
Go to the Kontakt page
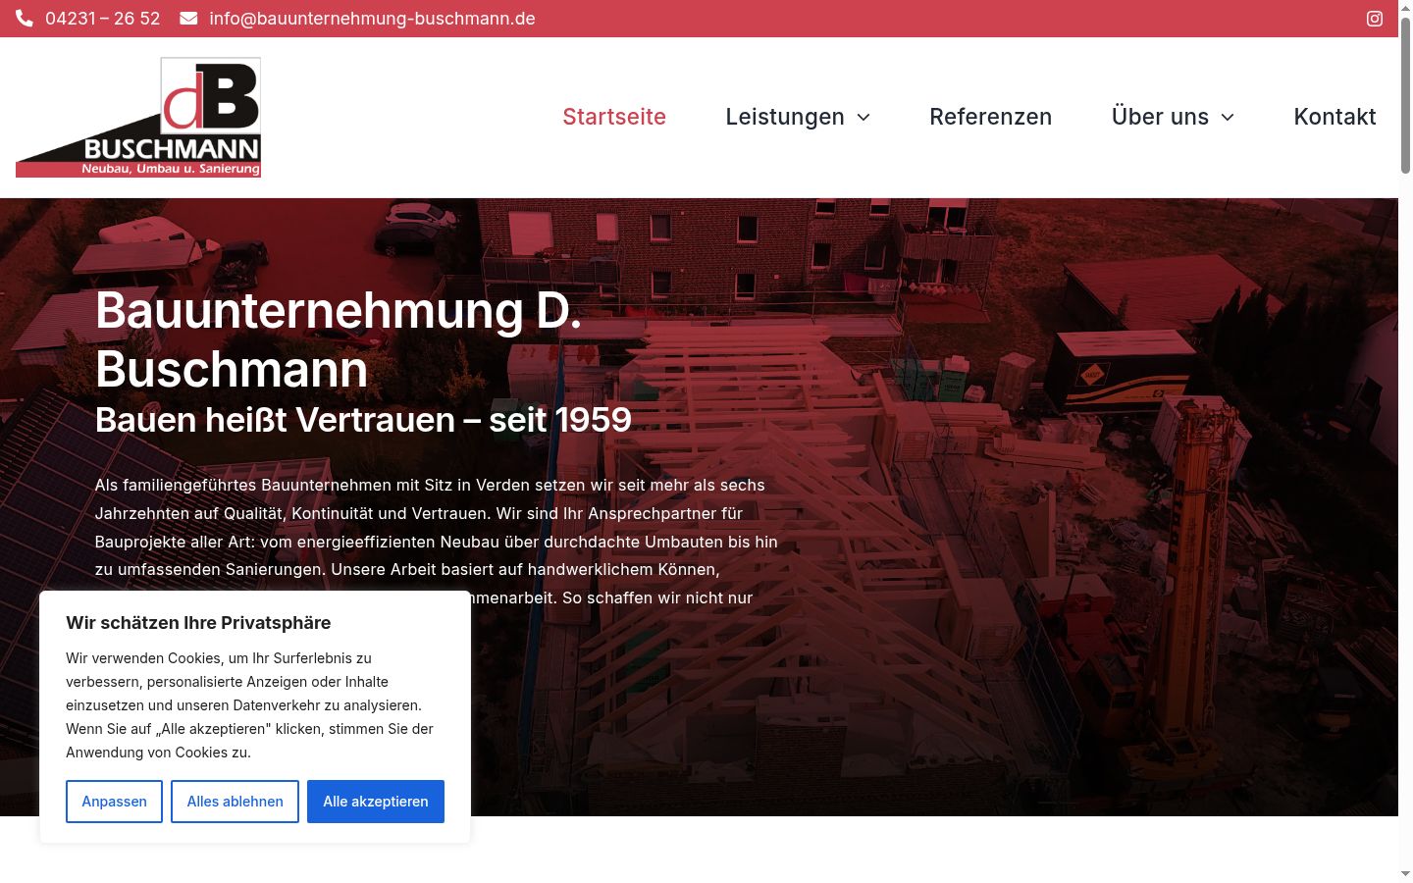tap(1334, 117)
